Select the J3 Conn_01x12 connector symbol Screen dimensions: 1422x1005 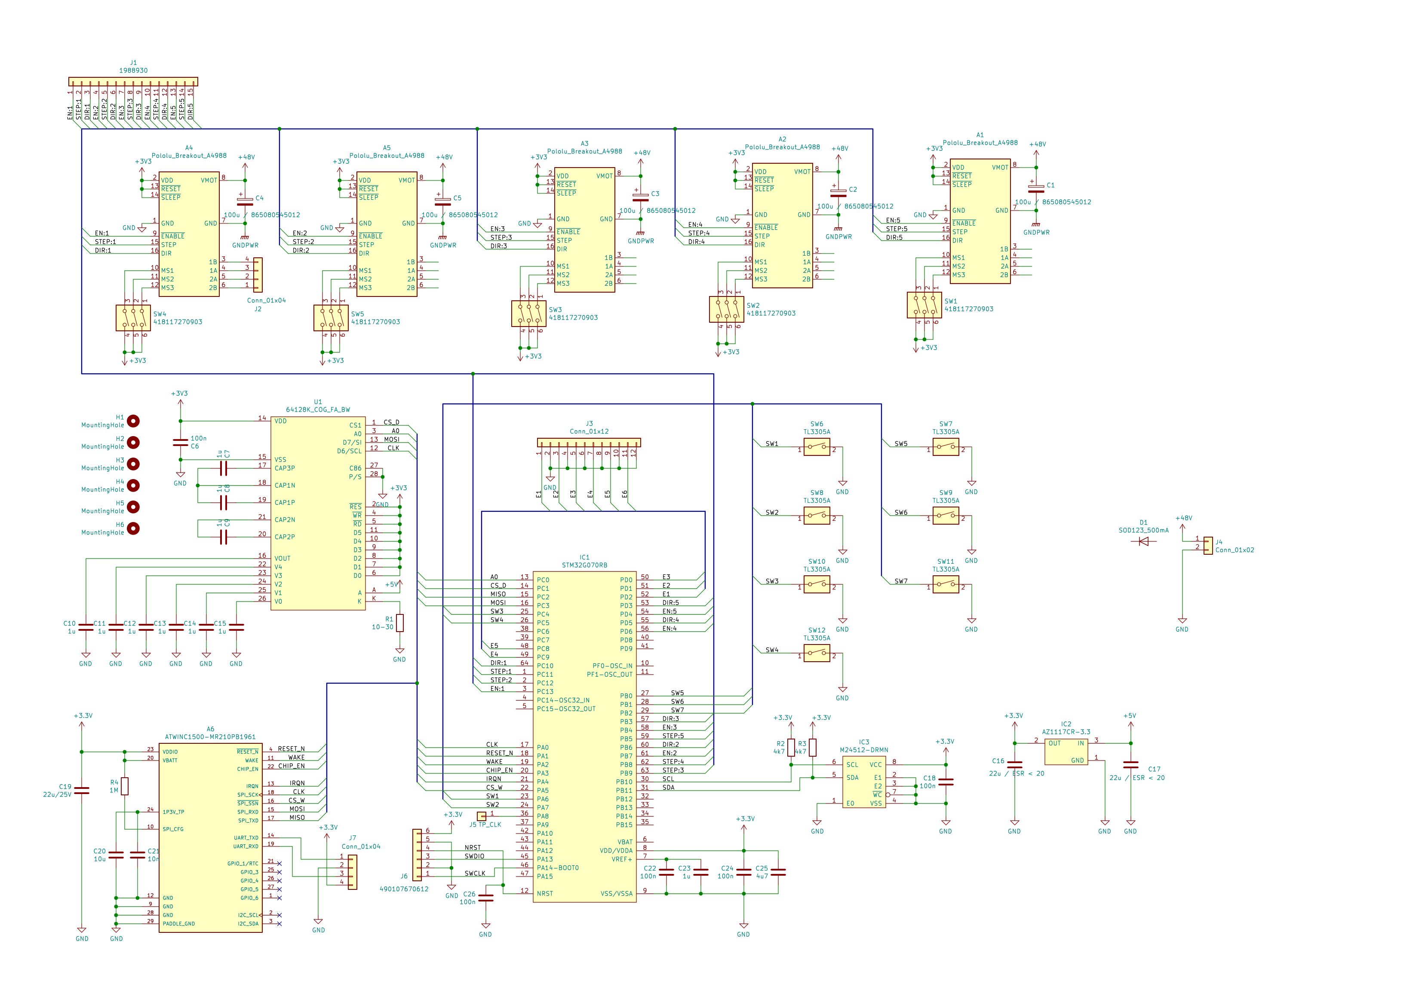589,443
